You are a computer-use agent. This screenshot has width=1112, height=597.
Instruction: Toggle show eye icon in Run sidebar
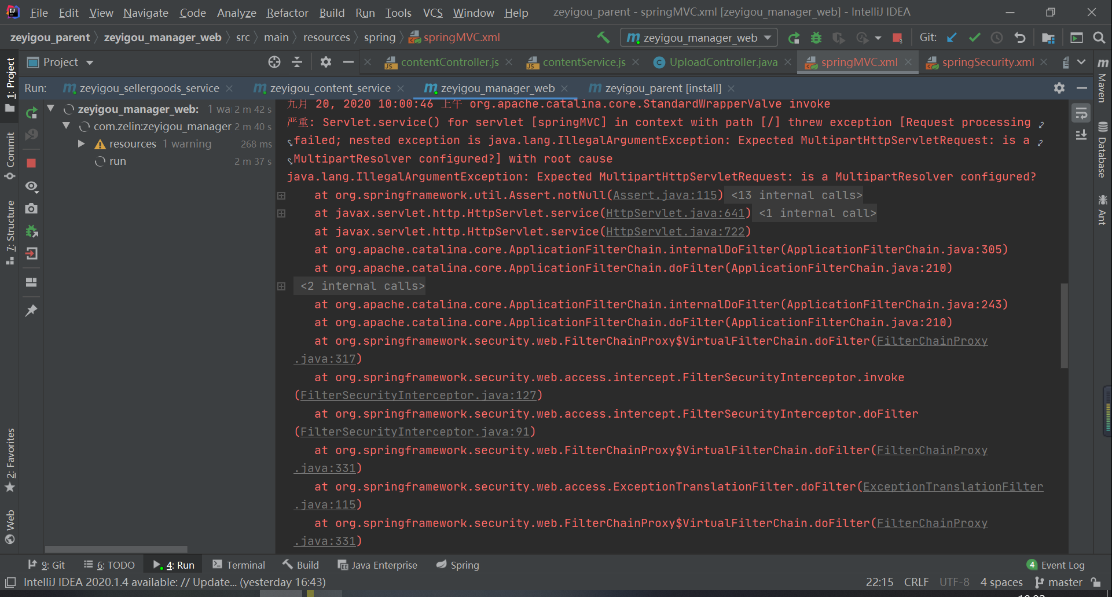tap(32, 186)
